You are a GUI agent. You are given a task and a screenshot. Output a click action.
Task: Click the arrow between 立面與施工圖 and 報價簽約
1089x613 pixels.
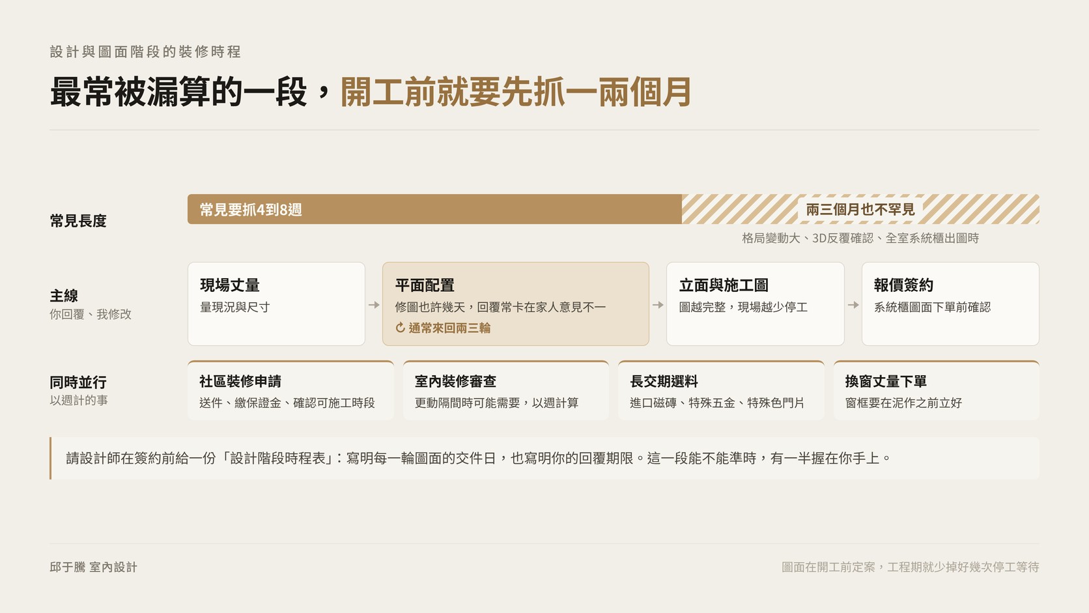853,305
